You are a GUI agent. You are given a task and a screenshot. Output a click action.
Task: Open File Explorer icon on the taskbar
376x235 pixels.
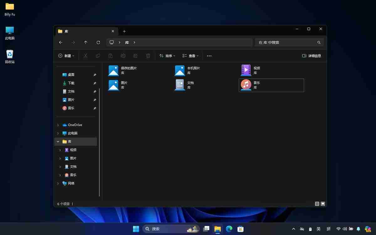tap(217, 229)
